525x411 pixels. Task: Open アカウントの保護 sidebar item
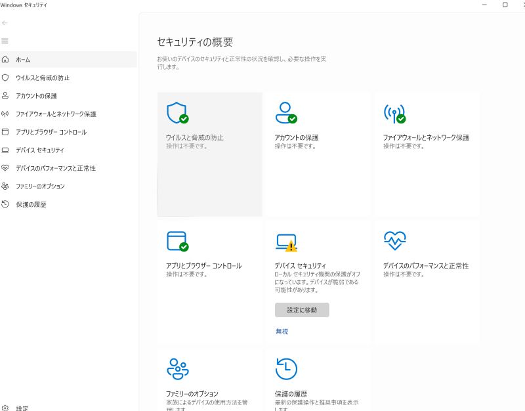(68, 96)
